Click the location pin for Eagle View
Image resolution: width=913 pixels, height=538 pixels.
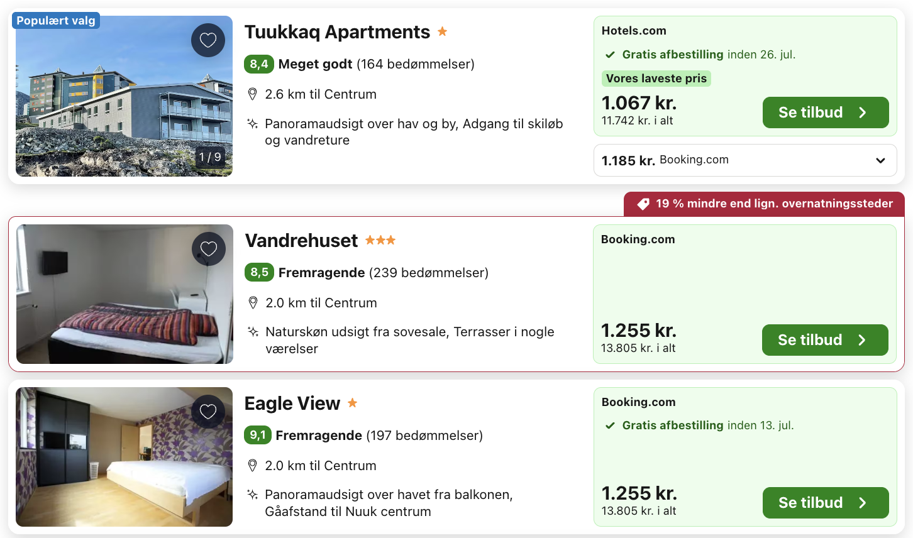[x=252, y=466]
